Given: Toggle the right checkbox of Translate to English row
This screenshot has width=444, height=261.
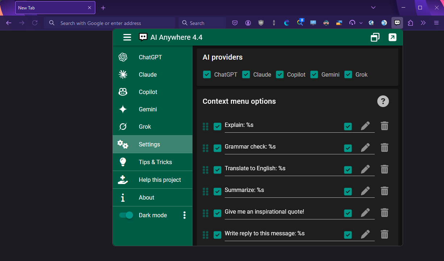Looking at the screenshot, I should pyautogui.click(x=348, y=170).
